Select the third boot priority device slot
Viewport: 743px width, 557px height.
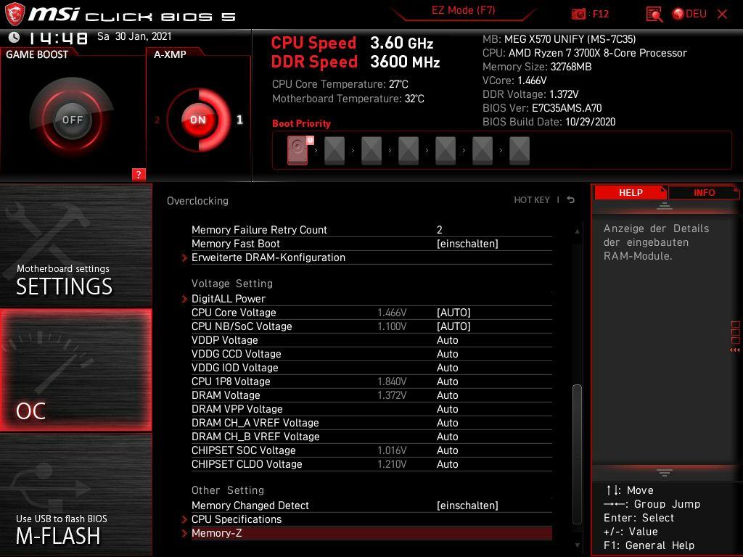point(371,151)
